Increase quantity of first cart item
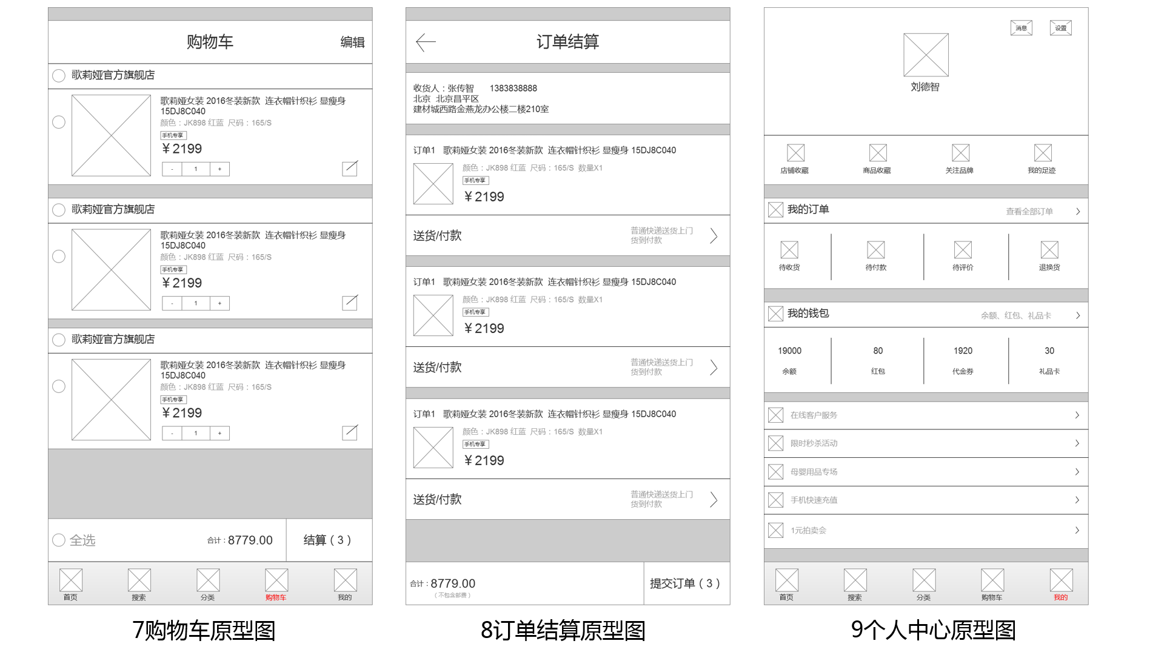 tap(219, 169)
